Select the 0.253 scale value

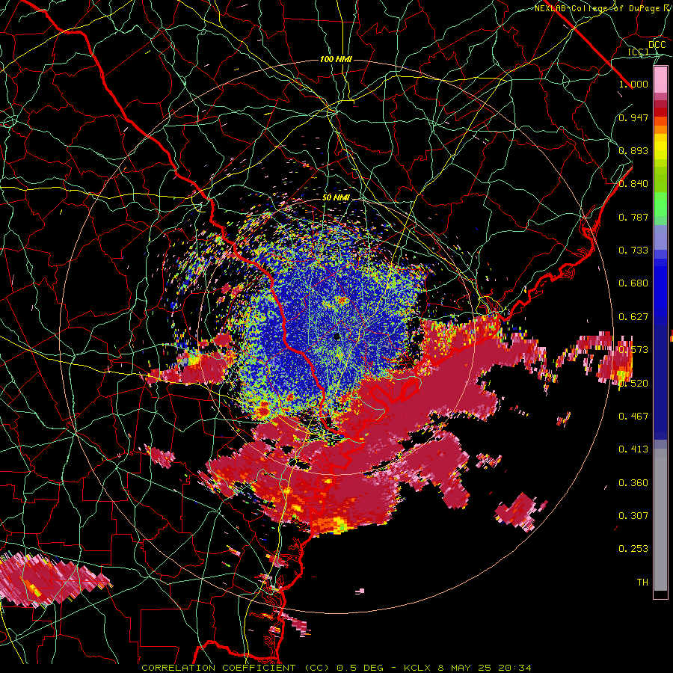pos(633,549)
